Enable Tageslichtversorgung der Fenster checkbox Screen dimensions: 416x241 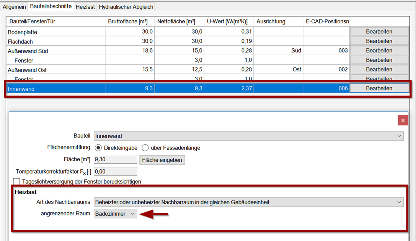[16, 182]
